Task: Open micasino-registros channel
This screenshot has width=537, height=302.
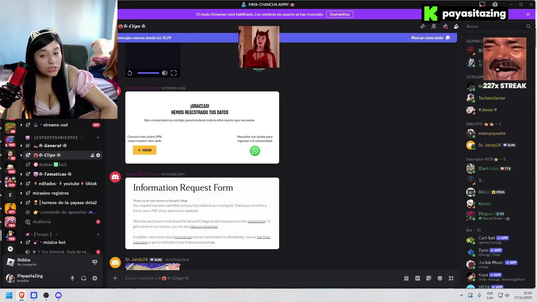Action: (x=62, y=193)
